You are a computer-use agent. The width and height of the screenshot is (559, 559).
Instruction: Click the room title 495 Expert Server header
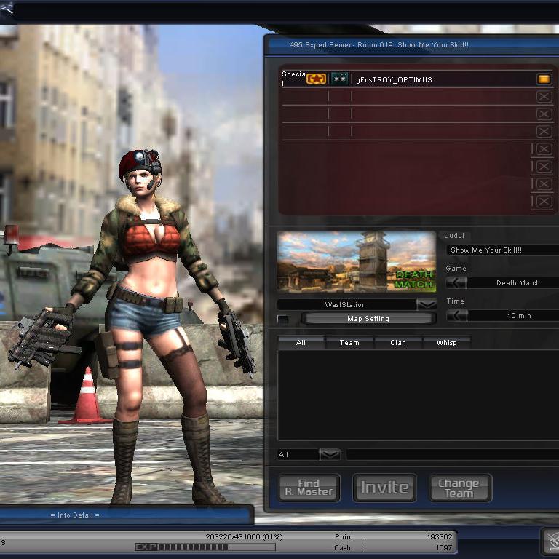[378, 45]
